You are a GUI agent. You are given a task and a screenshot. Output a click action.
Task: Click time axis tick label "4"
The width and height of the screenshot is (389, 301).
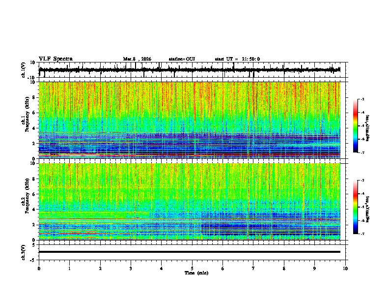162,269
